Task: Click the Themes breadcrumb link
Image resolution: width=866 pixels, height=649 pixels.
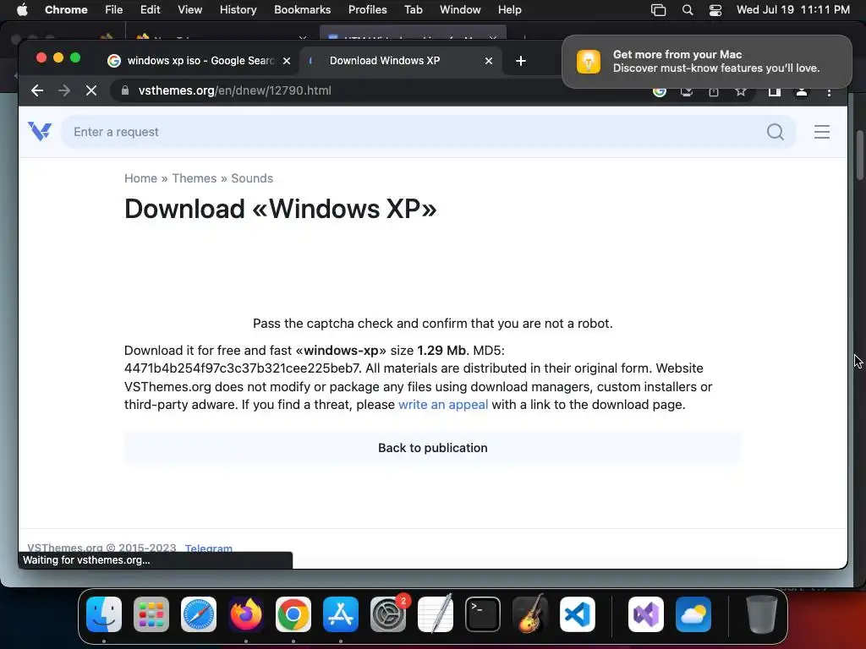Action: click(195, 178)
